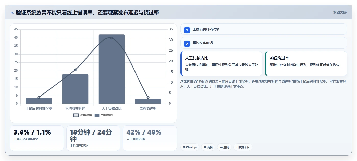Click the trend line point above 平均发布延迟
357x161 pixels.
pyautogui.click(x=75, y=70)
